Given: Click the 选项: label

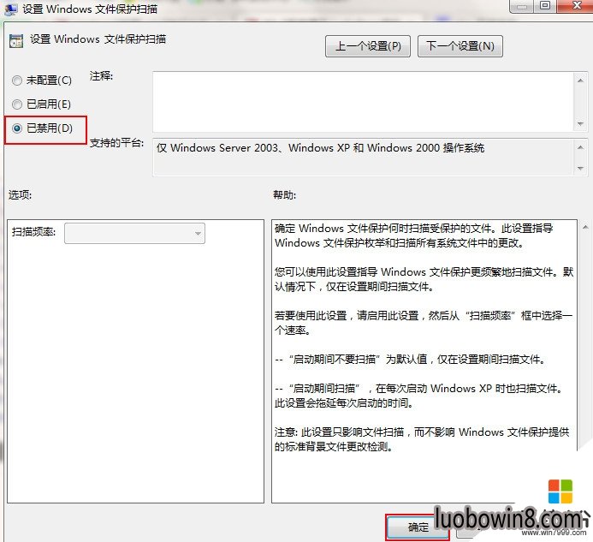Looking at the screenshot, I should [x=20, y=195].
